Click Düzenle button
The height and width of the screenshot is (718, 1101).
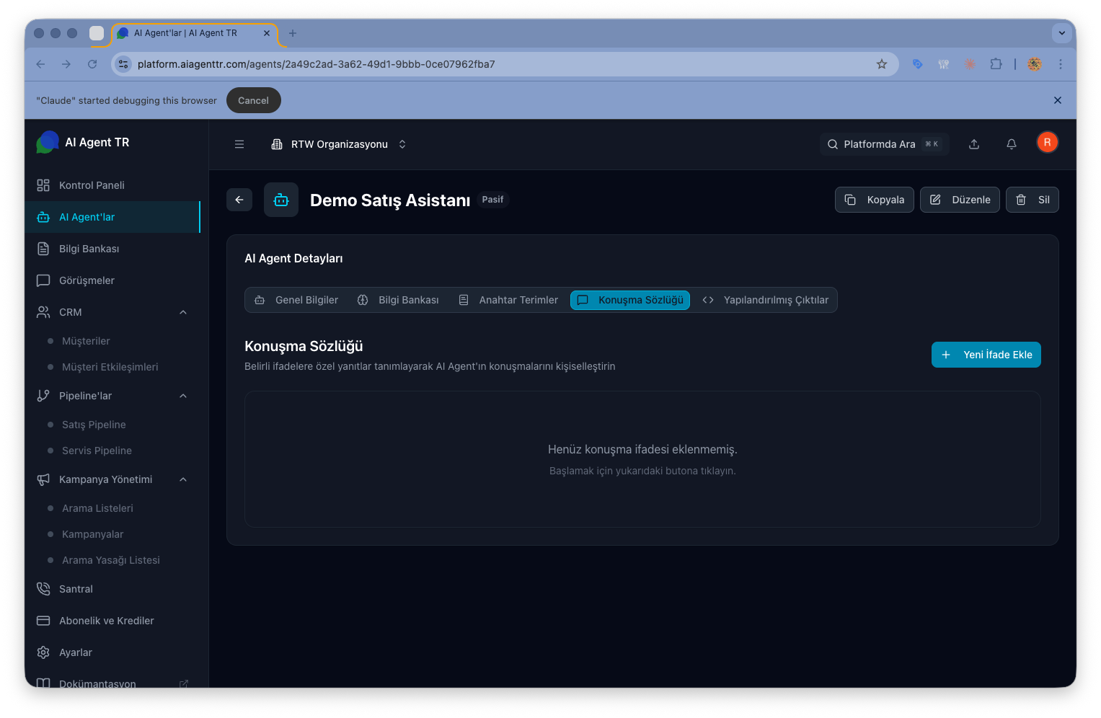tap(960, 200)
